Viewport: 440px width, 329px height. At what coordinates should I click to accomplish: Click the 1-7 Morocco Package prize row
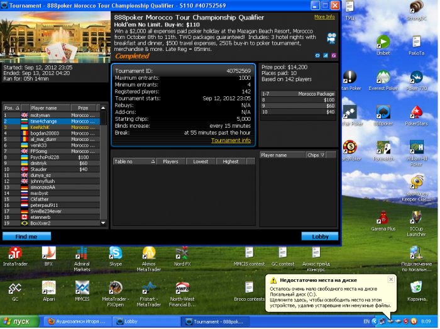click(x=298, y=94)
